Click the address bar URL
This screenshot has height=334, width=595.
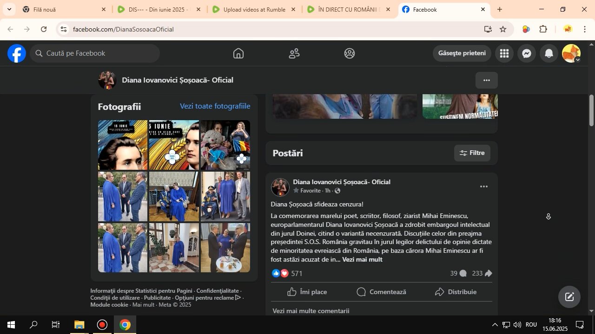point(123,29)
